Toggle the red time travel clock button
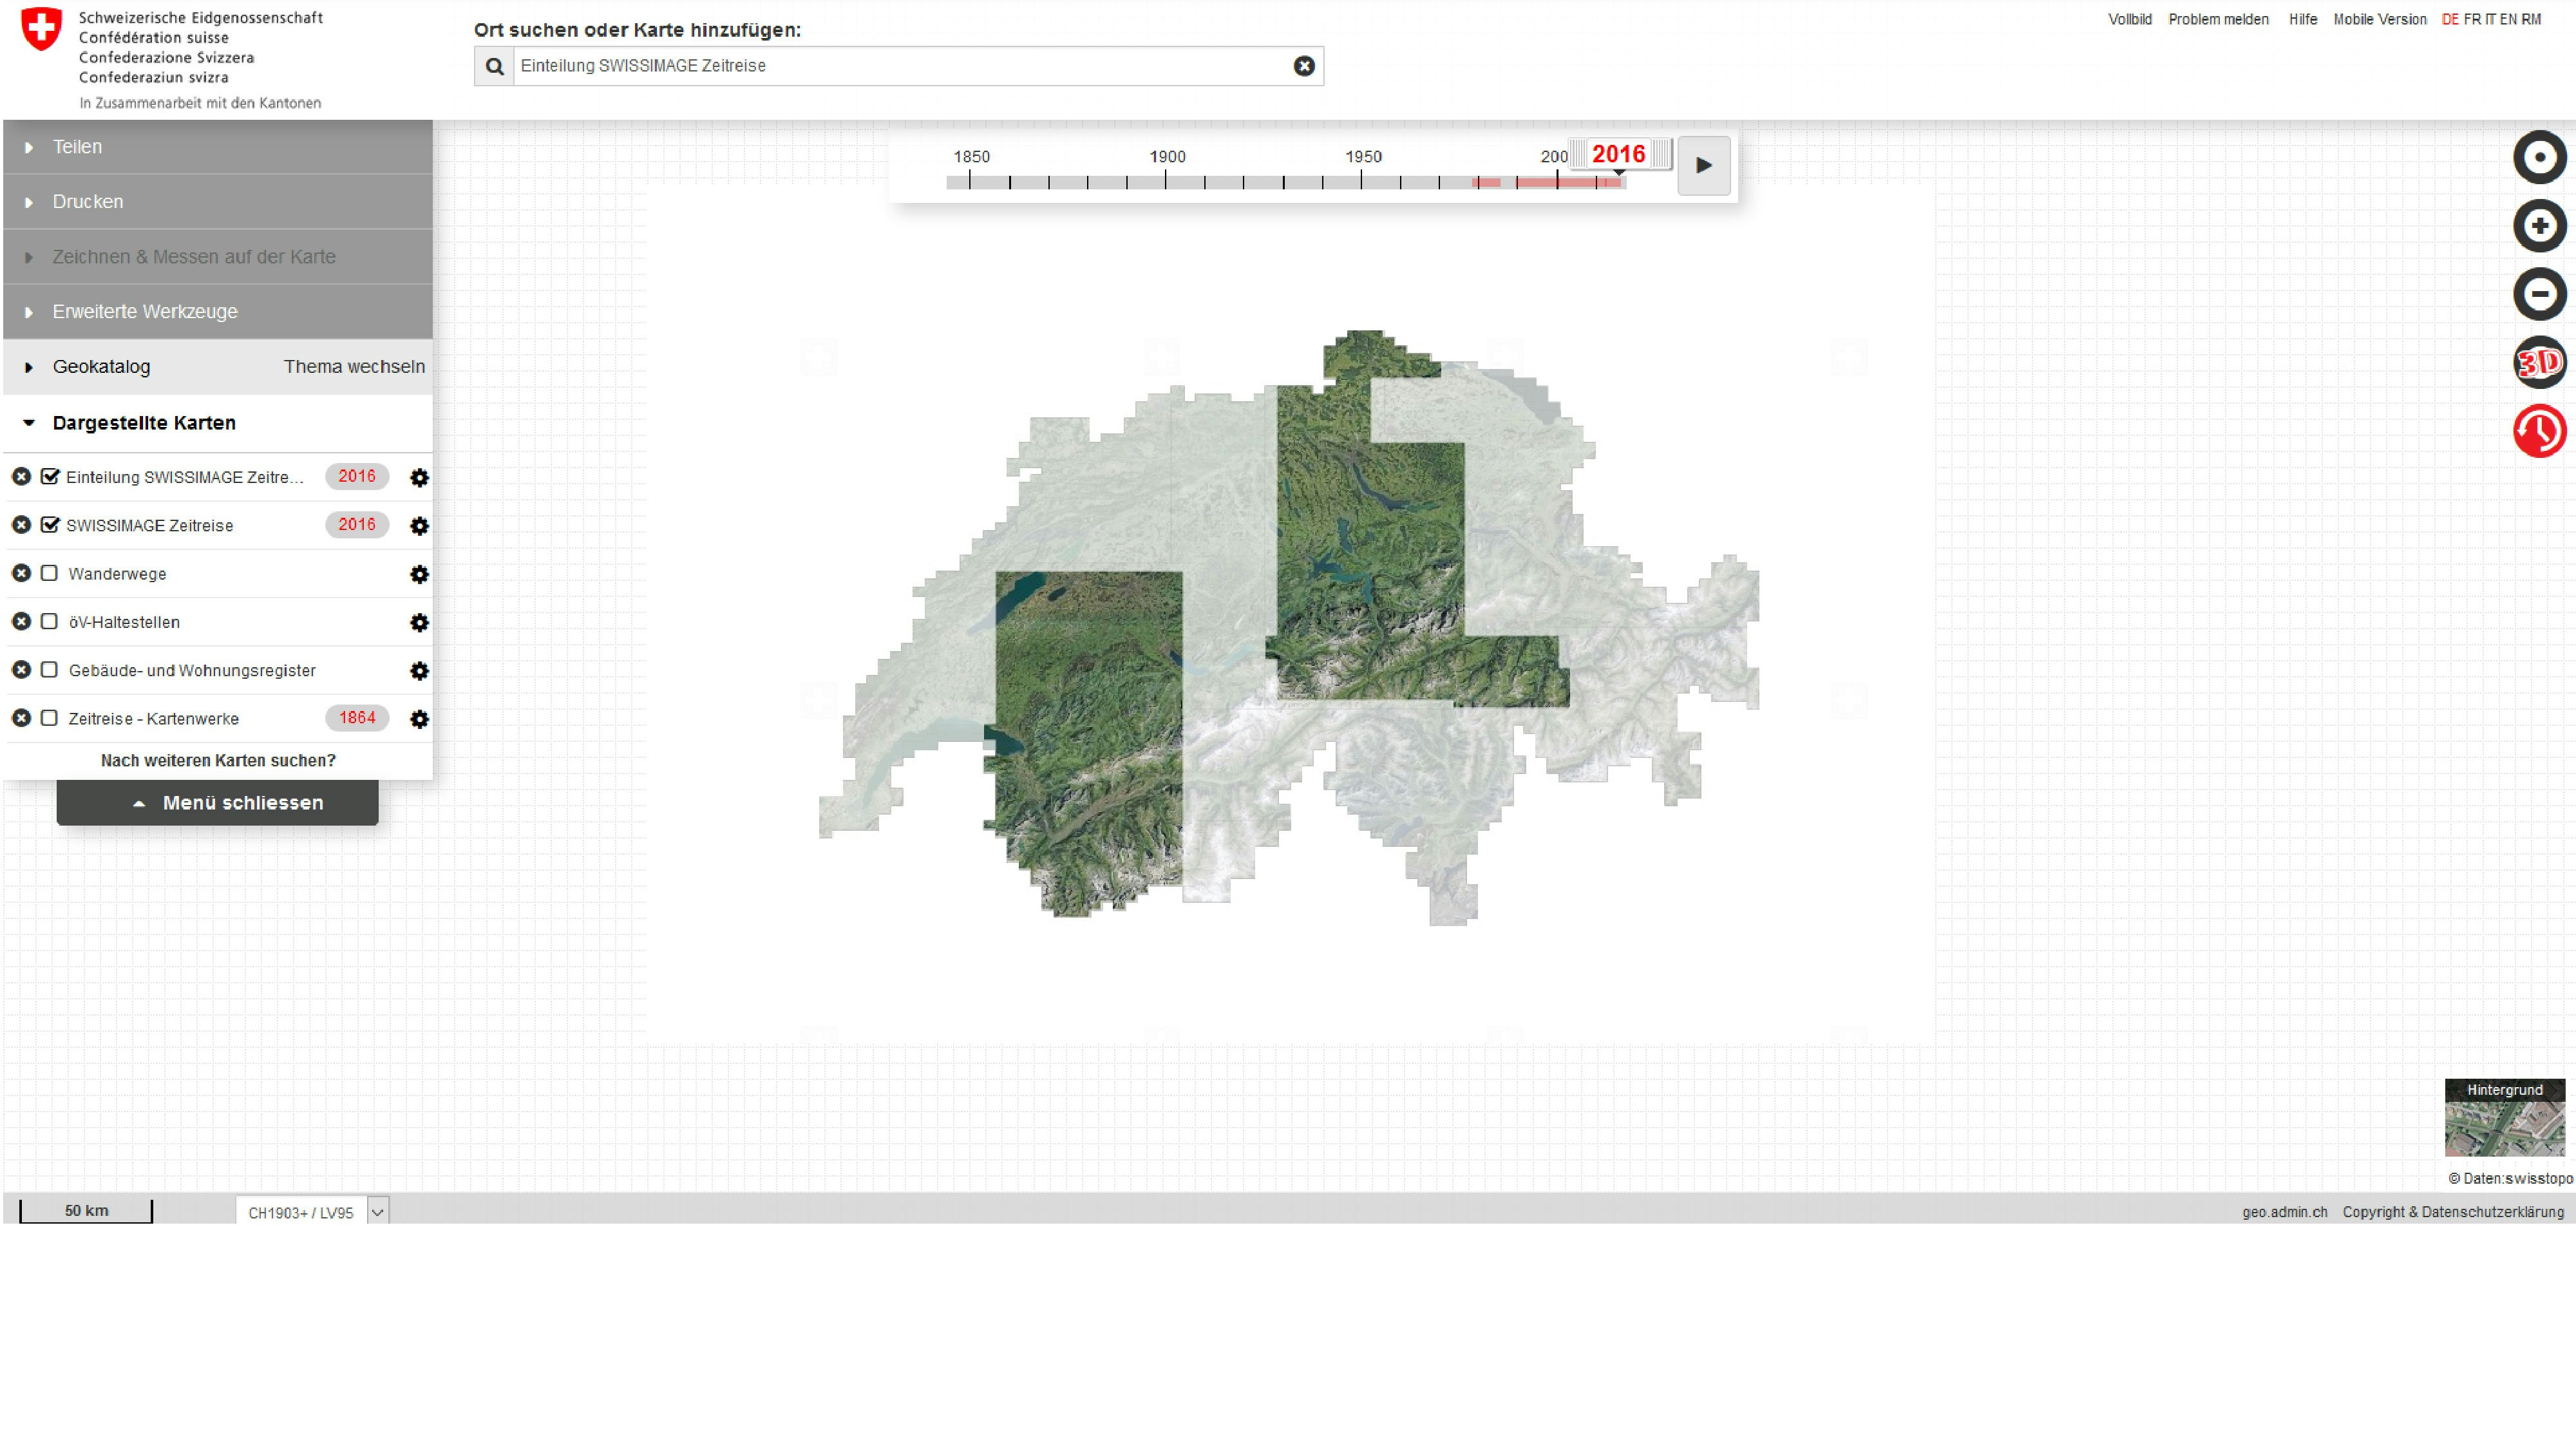The width and height of the screenshot is (2576, 1449). 2539,431
